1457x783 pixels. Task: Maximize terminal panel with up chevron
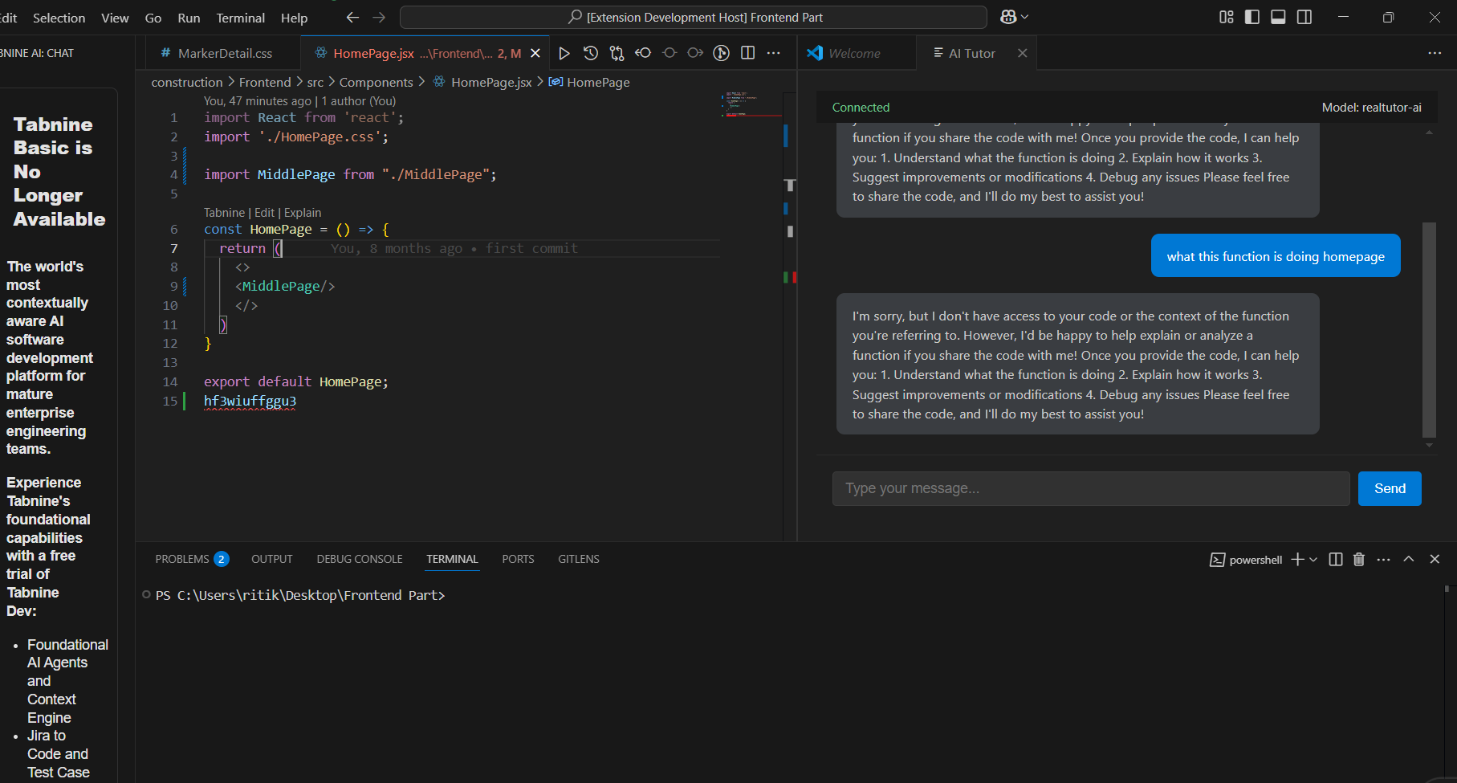tap(1409, 560)
